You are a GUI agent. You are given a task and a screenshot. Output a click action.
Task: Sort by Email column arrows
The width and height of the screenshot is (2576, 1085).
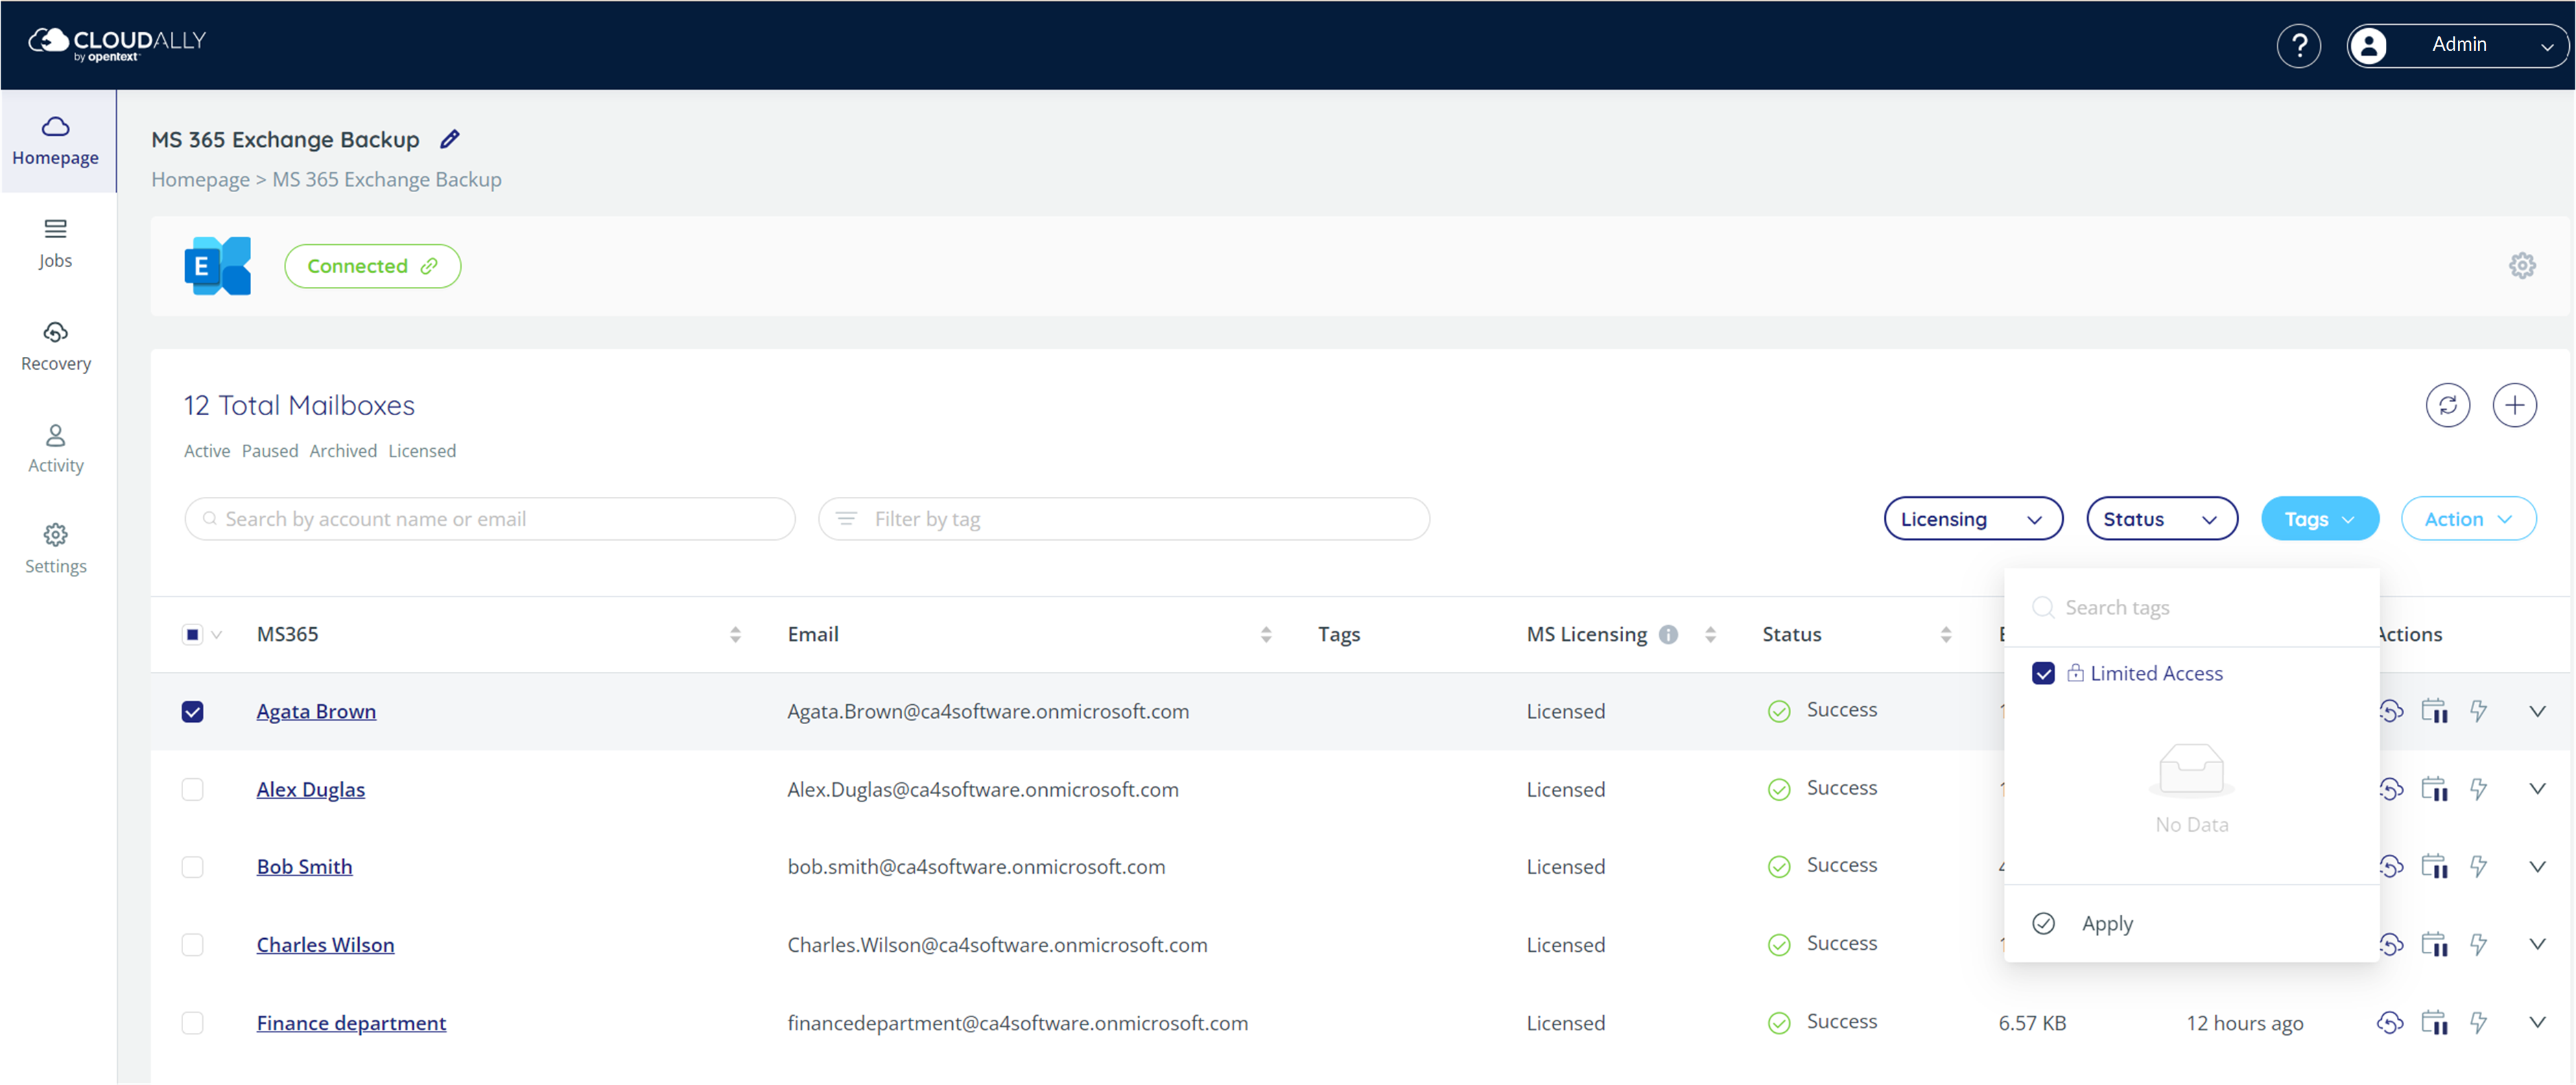coord(1266,634)
